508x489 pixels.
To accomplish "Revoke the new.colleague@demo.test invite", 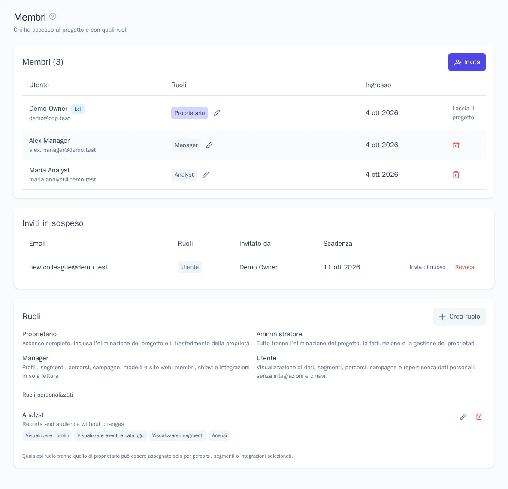I will coord(464,267).
